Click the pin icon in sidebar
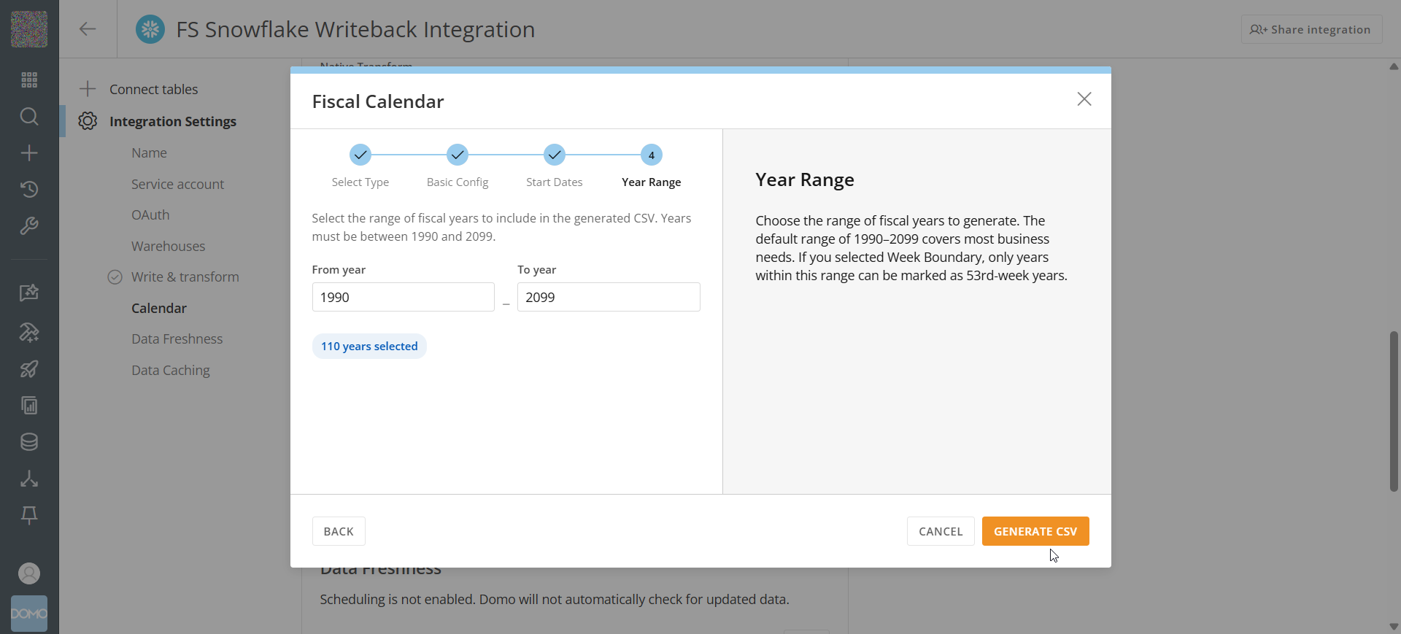The image size is (1401, 634). (x=29, y=515)
